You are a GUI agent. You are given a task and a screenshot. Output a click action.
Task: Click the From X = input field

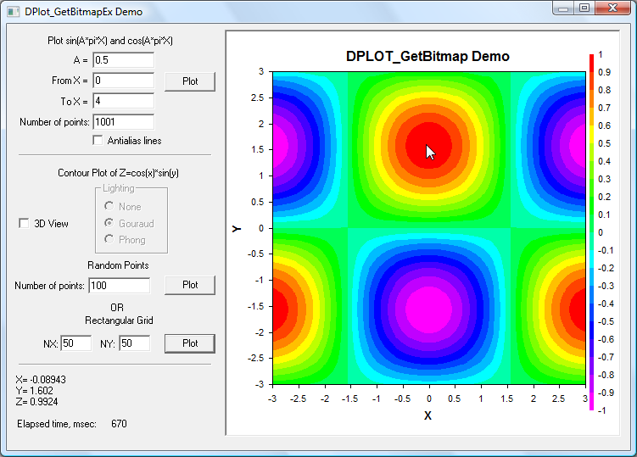pyautogui.click(x=124, y=81)
